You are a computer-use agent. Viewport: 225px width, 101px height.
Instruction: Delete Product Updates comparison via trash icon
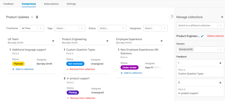point(37,17)
